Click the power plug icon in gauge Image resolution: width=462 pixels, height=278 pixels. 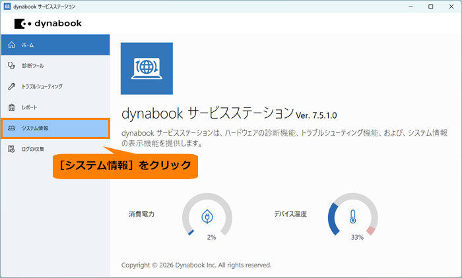pos(207,217)
